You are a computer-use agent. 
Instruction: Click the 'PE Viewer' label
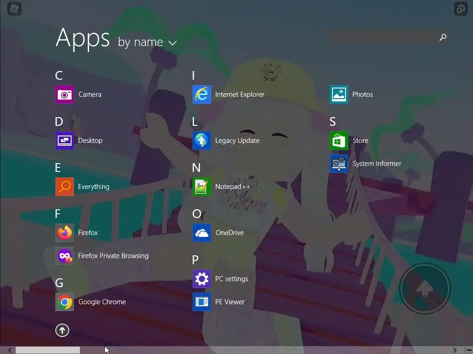[230, 302]
